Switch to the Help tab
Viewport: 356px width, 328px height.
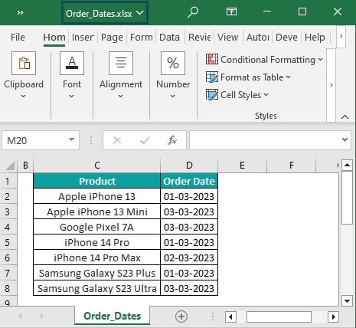point(315,38)
